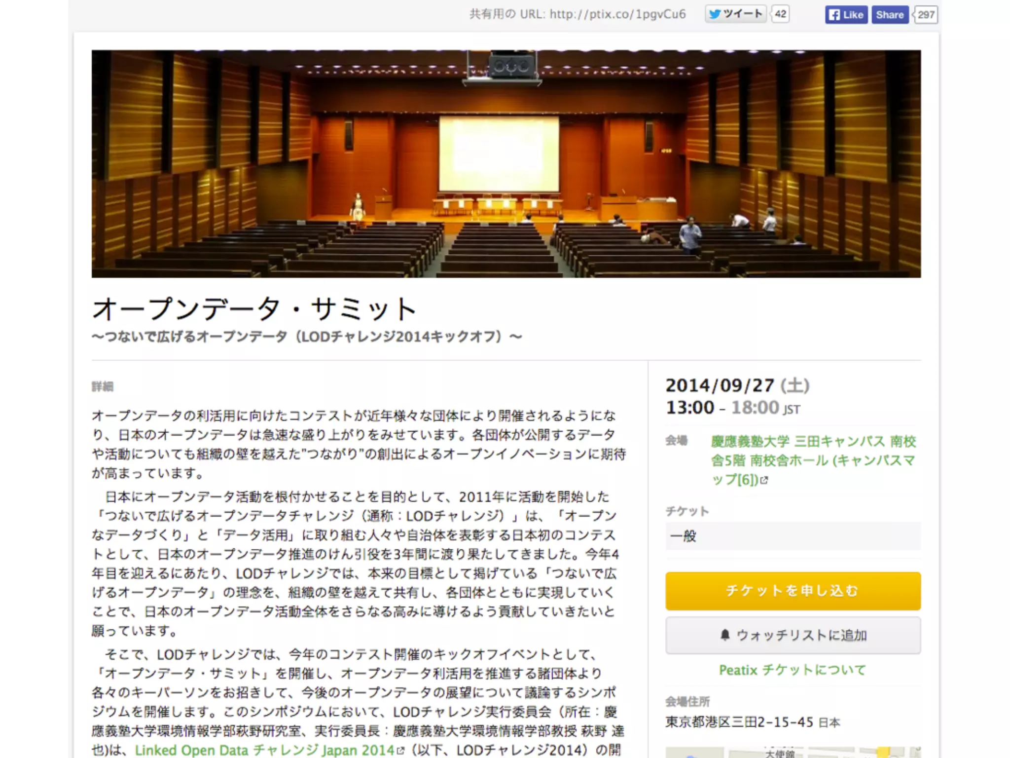Viewport: 1010px width, 758px height.
Task: Click the Facebook Like button
Action: (x=846, y=15)
